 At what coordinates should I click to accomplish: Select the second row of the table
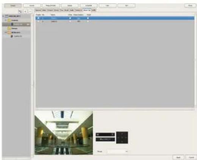(x=115, y=22)
